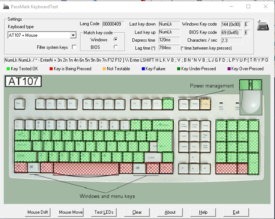The image size is (275, 219).
Task: Click the End key
Action: (x=194, y=147)
